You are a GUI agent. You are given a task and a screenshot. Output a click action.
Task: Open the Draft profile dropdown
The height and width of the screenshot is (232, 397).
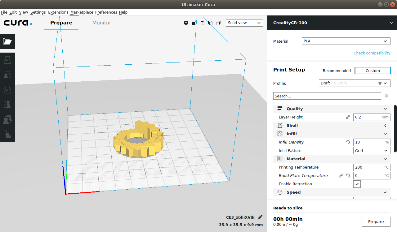[x=355, y=83]
